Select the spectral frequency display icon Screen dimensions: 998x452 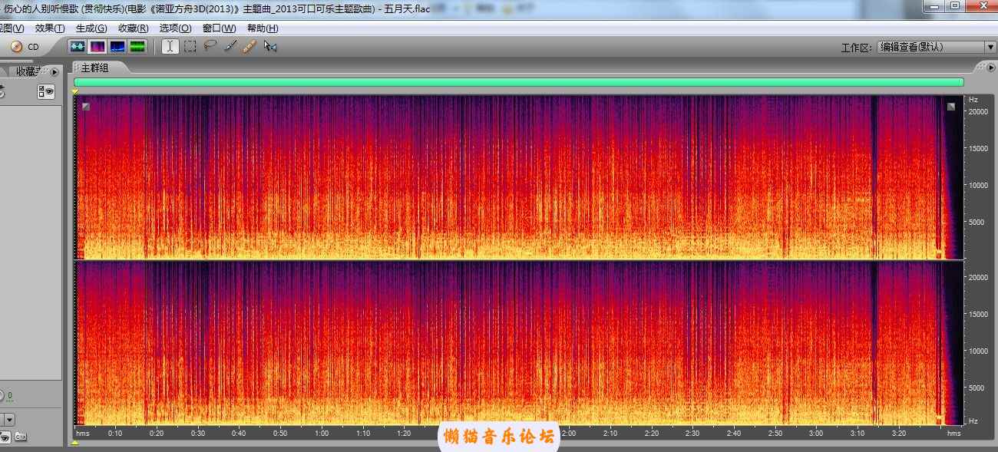pos(97,46)
